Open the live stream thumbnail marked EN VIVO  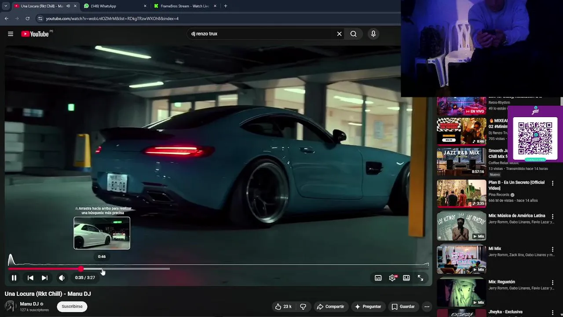click(x=461, y=106)
